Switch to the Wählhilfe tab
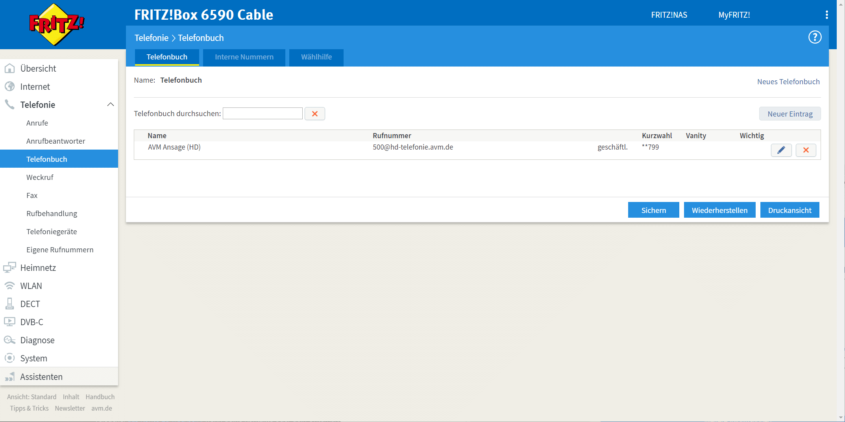 pos(316,57)
